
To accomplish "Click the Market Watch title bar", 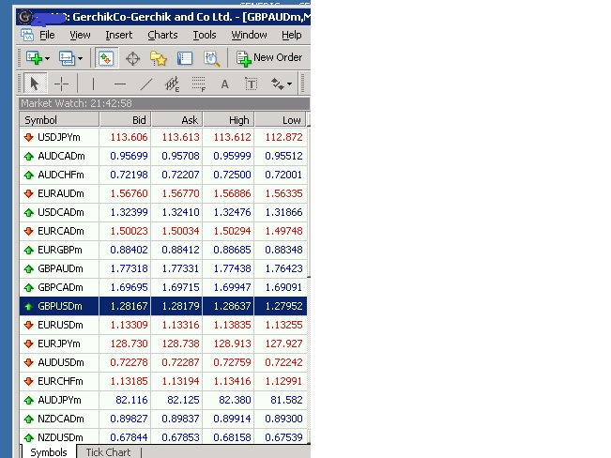I will coord(164,103).
